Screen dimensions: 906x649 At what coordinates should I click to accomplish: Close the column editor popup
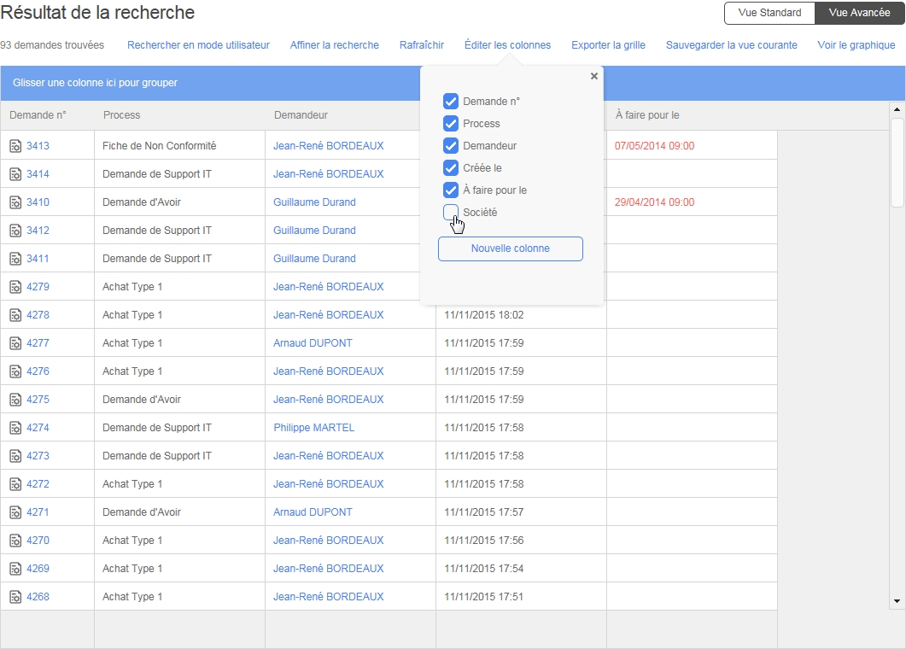tap(594, 76)
